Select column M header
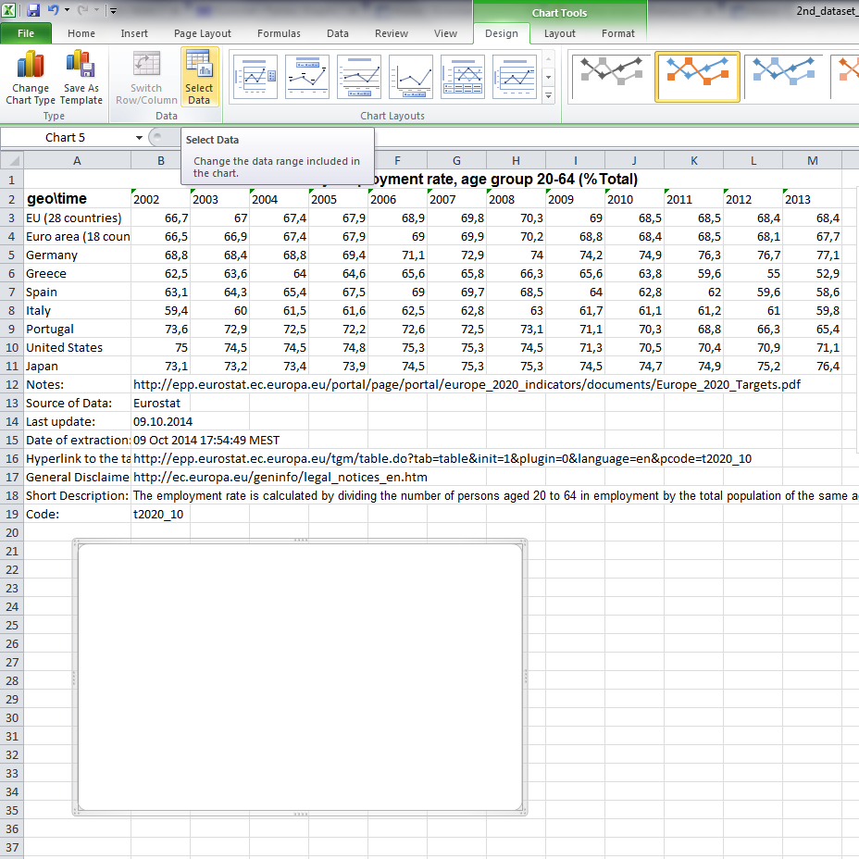859x859 pixels. (x=812, y=160)
